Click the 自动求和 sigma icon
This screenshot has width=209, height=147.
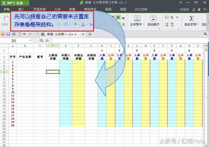coord(192,18)
